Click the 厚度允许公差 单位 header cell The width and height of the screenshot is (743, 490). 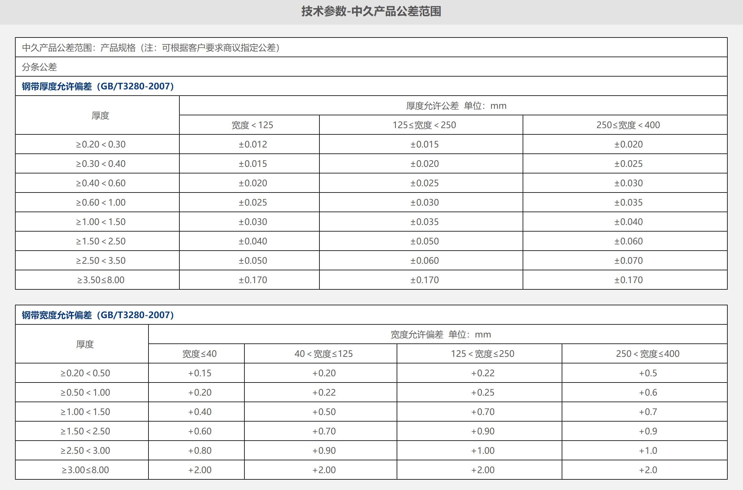click(x=456, y=106)
